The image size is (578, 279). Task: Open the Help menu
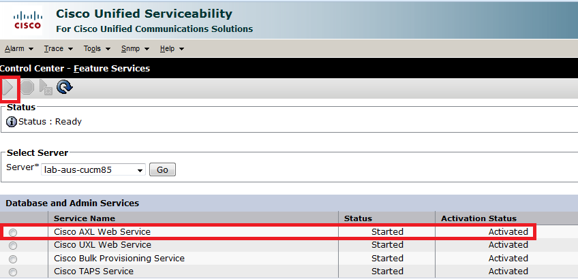[172, 48]
